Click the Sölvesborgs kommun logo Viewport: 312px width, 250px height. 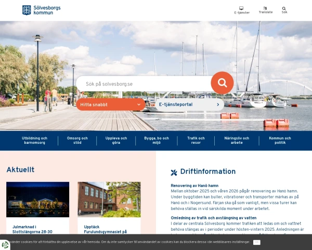(x=41, y=10)
